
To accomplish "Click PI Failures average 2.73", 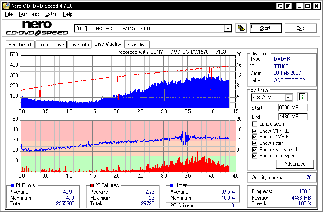I will (150, 192).
